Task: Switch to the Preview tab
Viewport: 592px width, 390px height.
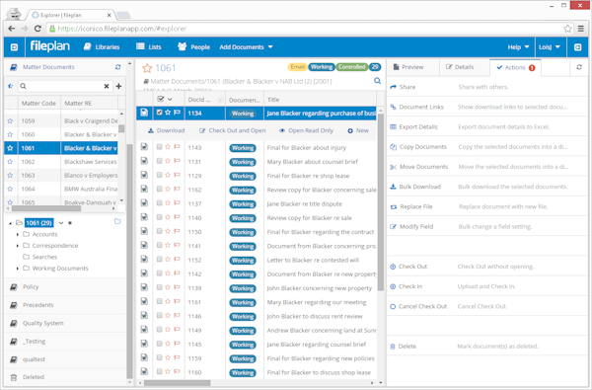Action: [408, 67]
